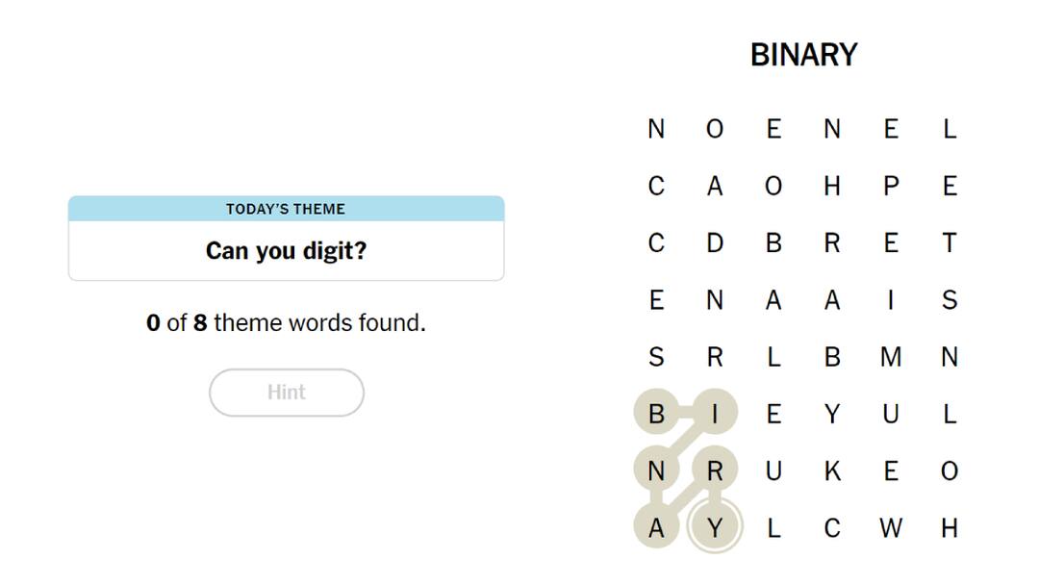Click the highlighted letter R in the seventh row
1039x585 pixels.
tap(715, 471)
